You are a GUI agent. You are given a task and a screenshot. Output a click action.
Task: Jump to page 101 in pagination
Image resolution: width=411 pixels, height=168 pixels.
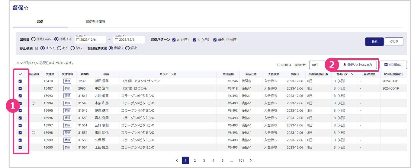click(x=241, y=160)
